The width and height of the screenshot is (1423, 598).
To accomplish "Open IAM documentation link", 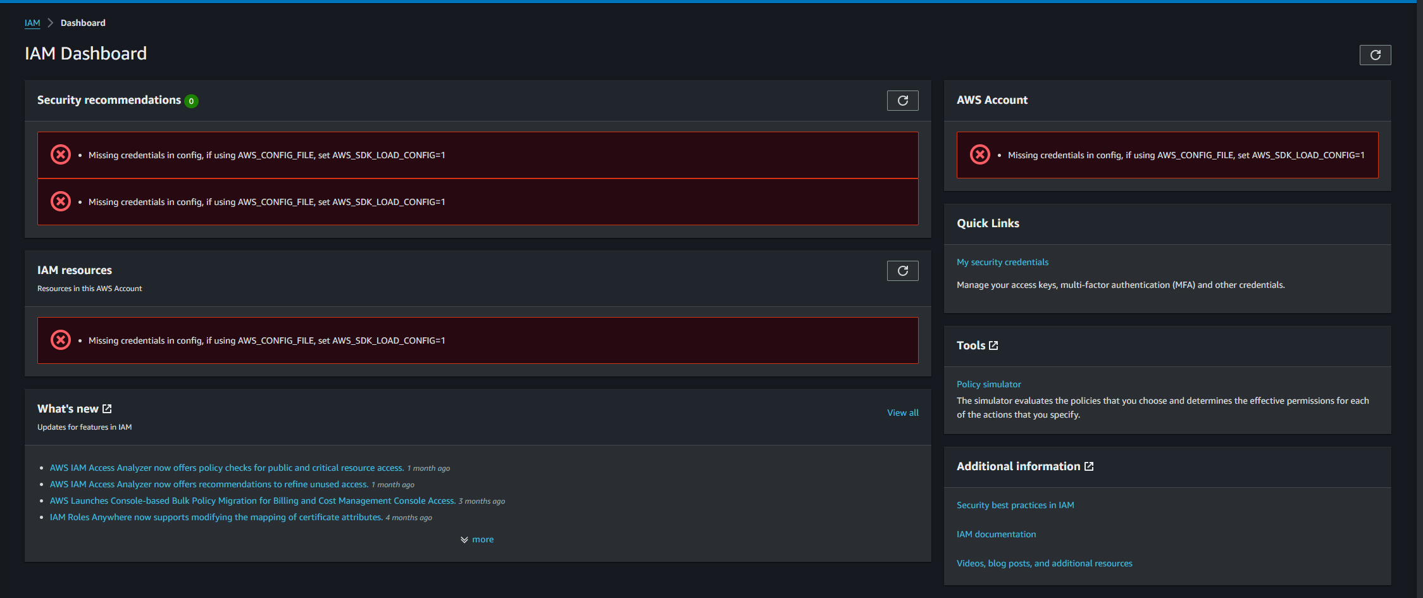I will [x=996, y=534].
